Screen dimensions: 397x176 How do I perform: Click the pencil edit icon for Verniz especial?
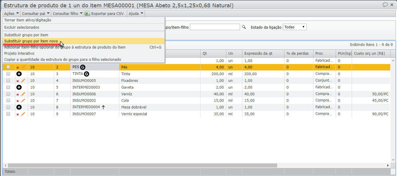pos(23,114)
